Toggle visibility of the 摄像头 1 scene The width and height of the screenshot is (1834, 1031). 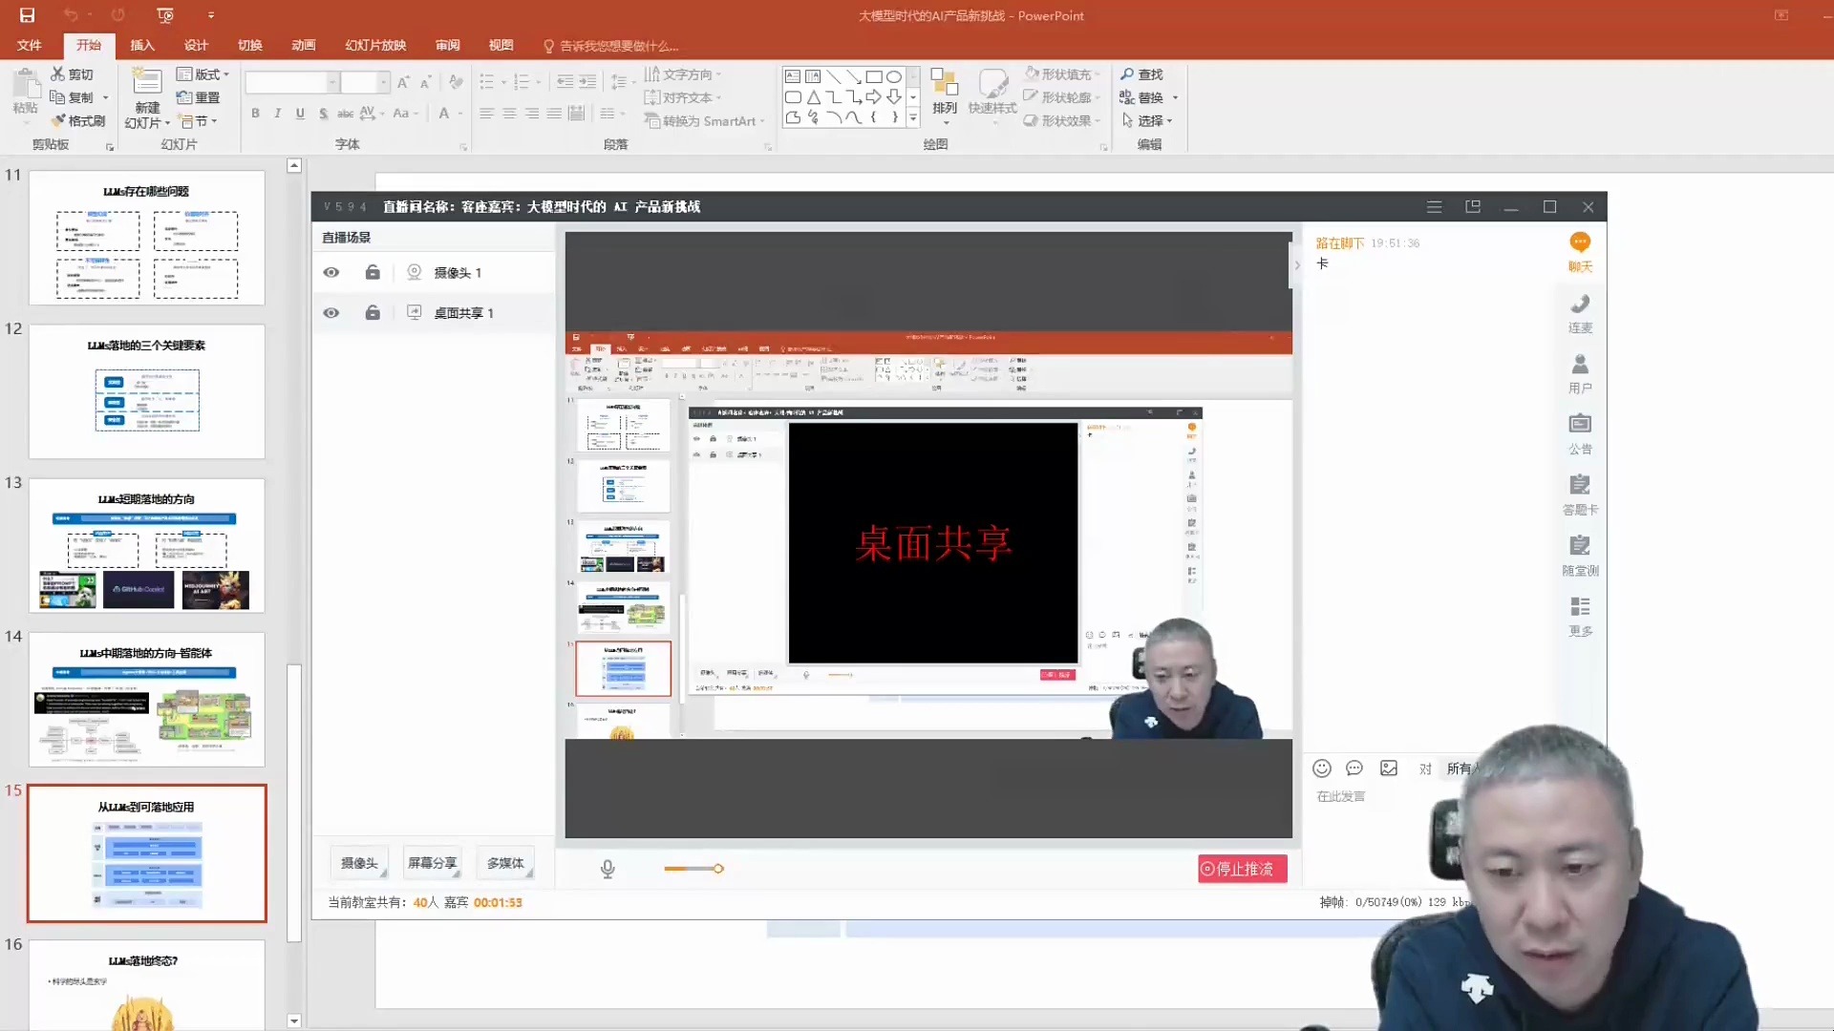point(331,273)
